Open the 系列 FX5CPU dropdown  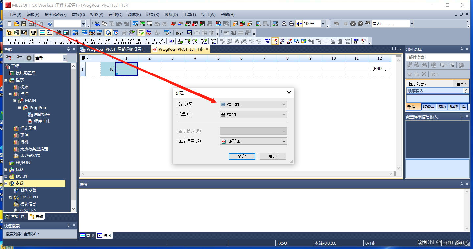[254, 105]
